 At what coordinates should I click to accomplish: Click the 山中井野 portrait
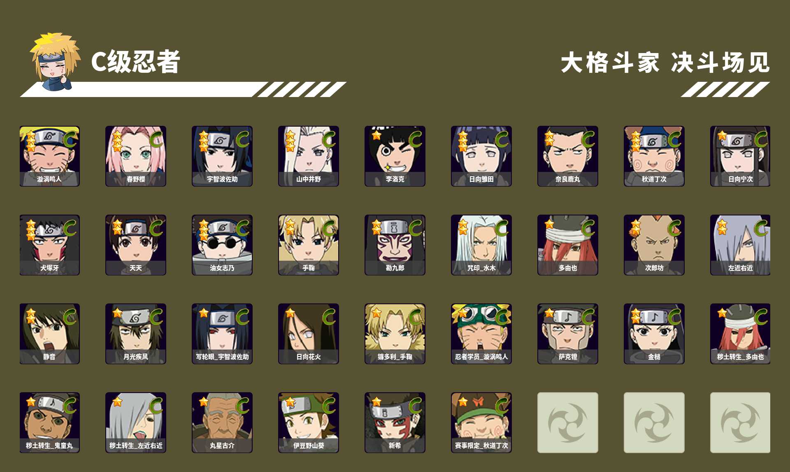[x=309, y=156]
